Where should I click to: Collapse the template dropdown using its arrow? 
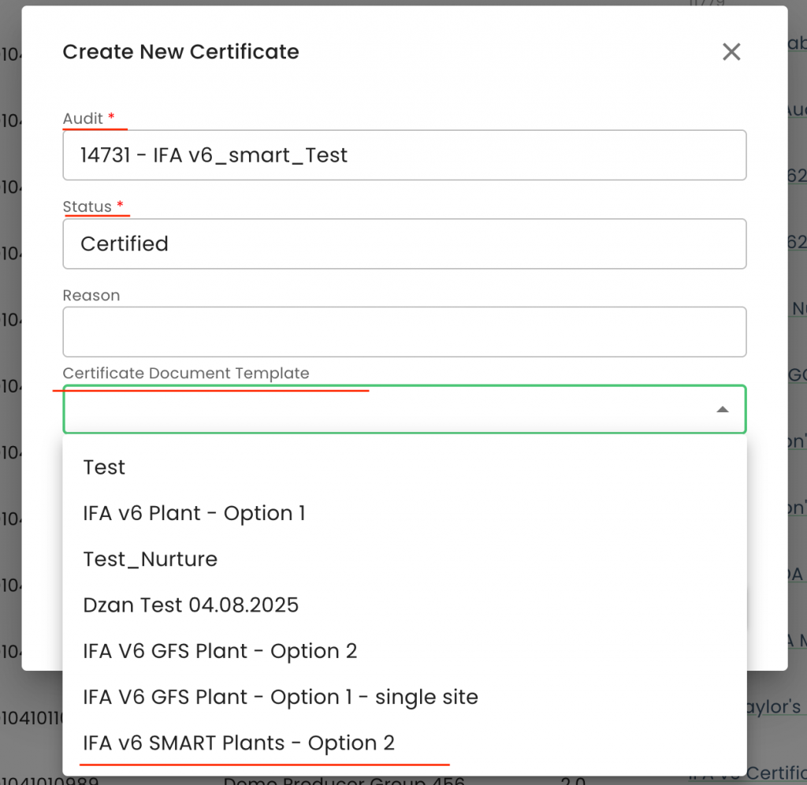[722, 409]
